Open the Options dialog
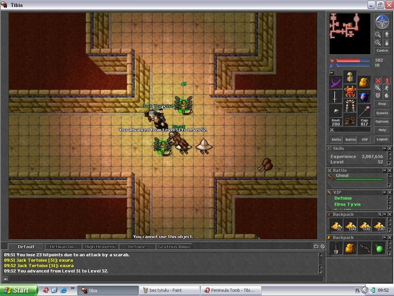 point(382,121)
